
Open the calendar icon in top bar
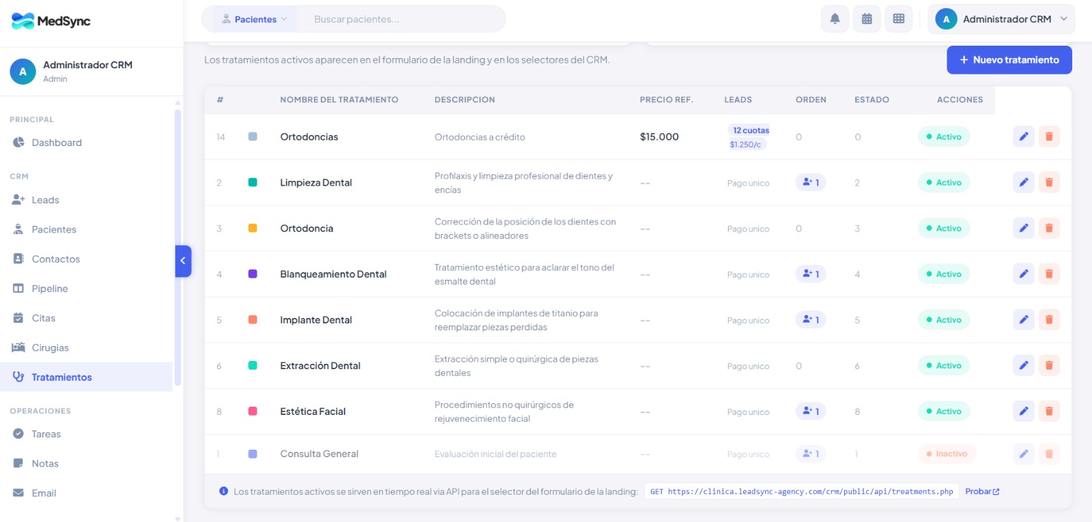[x=867, y=19]
